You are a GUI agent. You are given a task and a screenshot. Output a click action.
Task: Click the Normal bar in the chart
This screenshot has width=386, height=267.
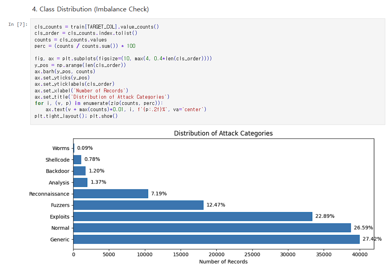(212, 228)
